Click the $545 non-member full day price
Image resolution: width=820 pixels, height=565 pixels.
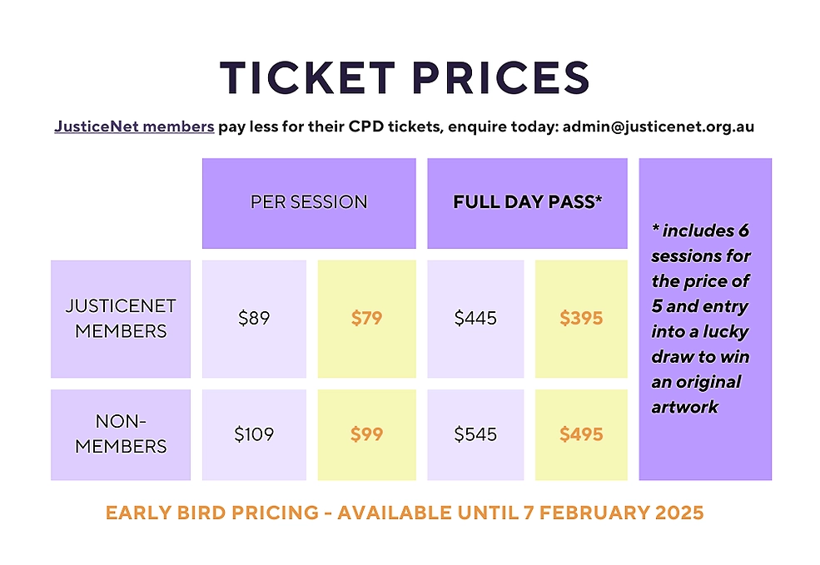[x=475, y=434]
